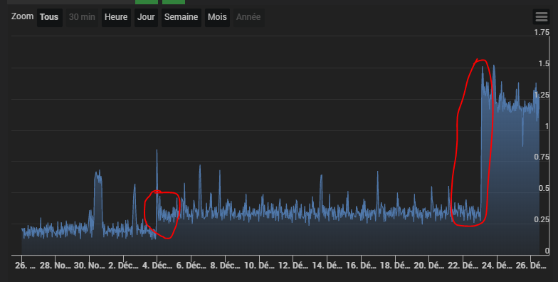
Task: Select the Semaine zoom range
Action: pyautogui.click(x=181, y=17)
